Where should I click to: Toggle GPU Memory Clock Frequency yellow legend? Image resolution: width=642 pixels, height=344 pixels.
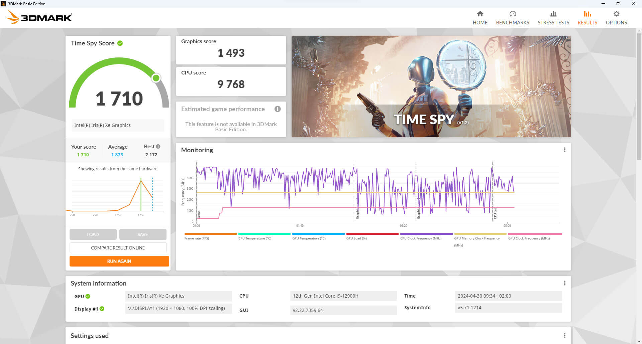[480, 234]
